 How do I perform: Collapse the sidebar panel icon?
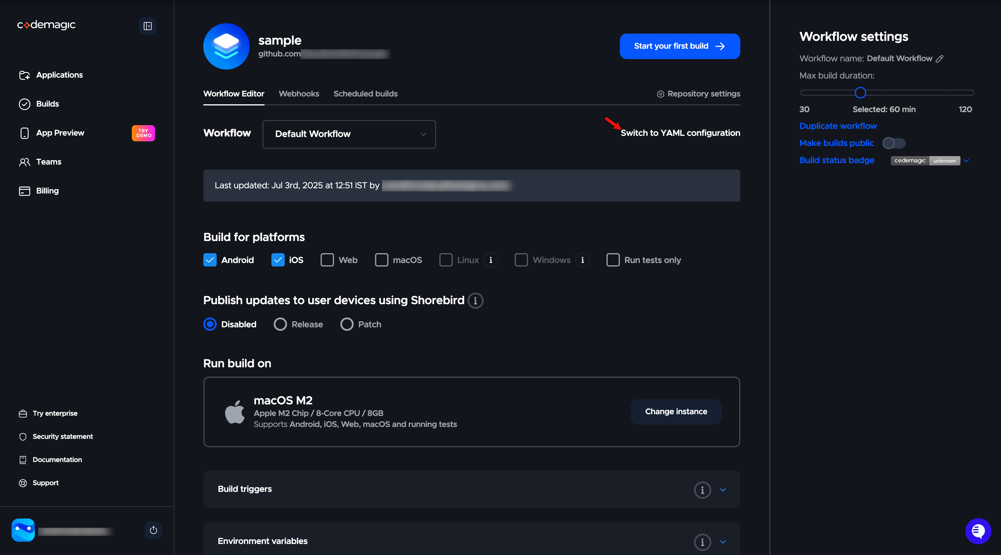pos(148,26)
